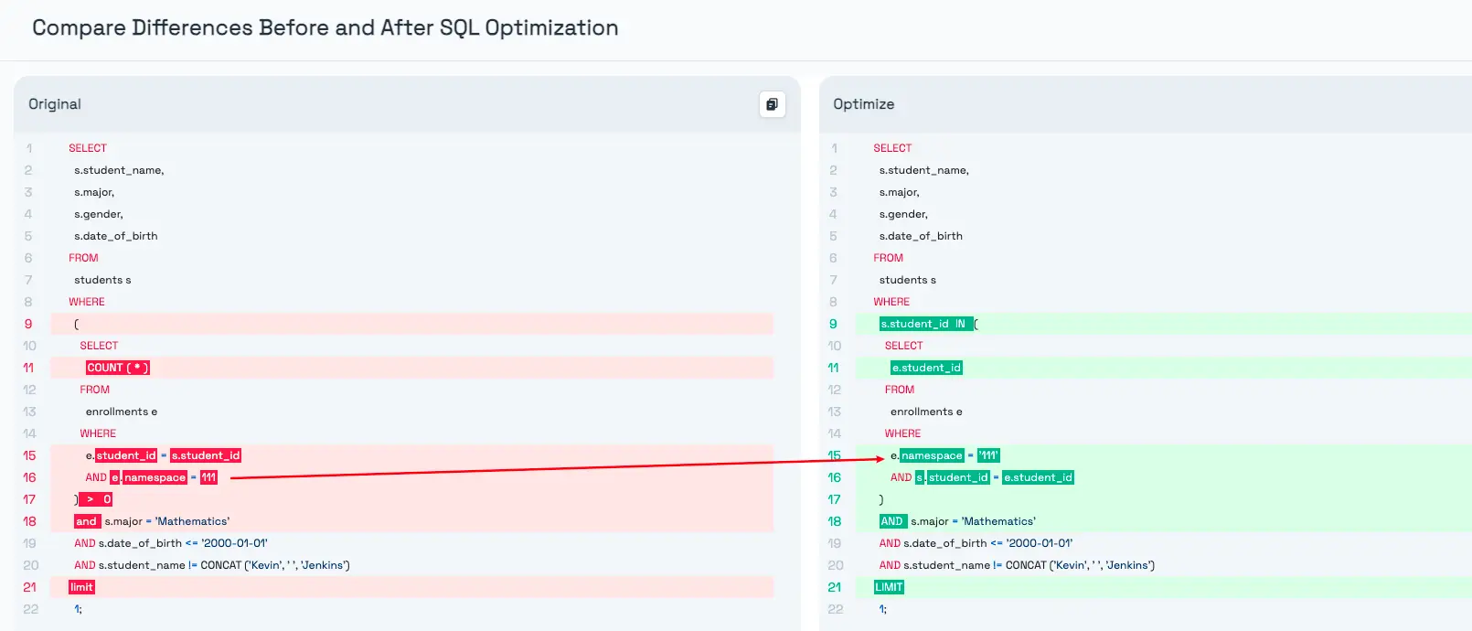Image resolution: width=1472 pixels, height=631 pixels.
Task: Click 's.student_id IN' in Optimize line 9
Action: pyautogui.click(x=925, y=324)
